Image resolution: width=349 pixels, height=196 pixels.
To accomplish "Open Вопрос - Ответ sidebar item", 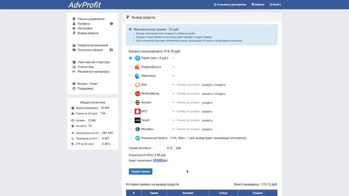I will (x=87, y=84).
